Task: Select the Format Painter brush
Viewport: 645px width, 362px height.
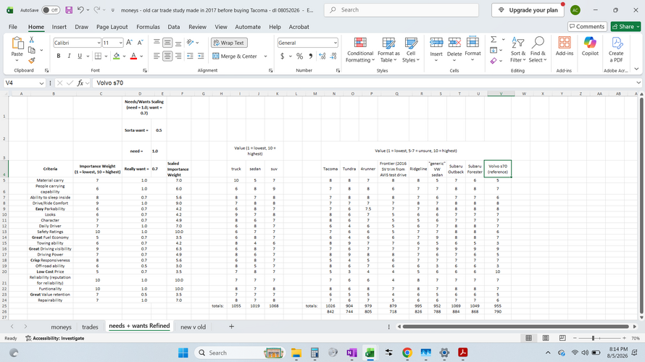Action: pyautogui.click(x=32, y=60)
